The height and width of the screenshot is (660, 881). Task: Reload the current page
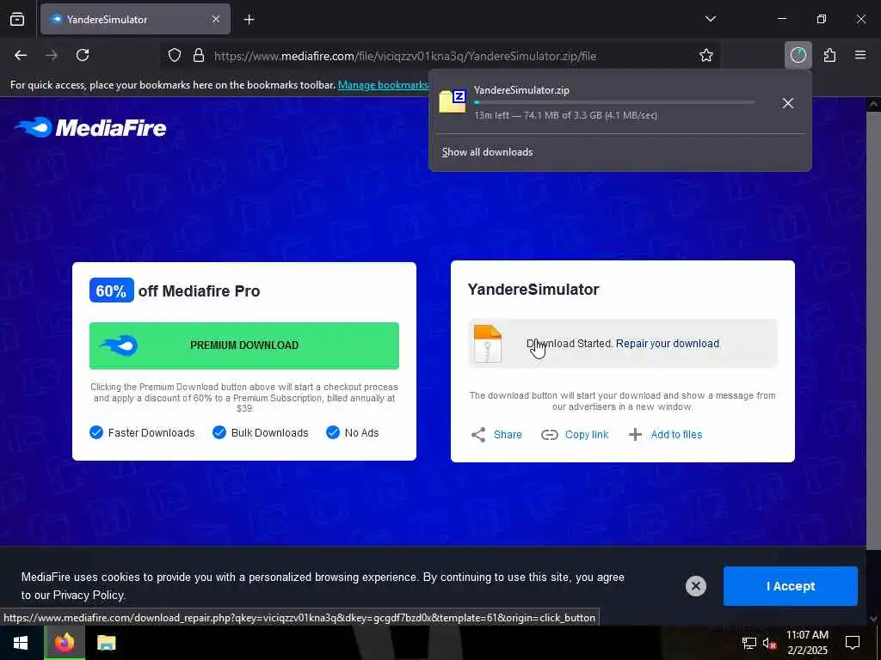tap(83, 55)
